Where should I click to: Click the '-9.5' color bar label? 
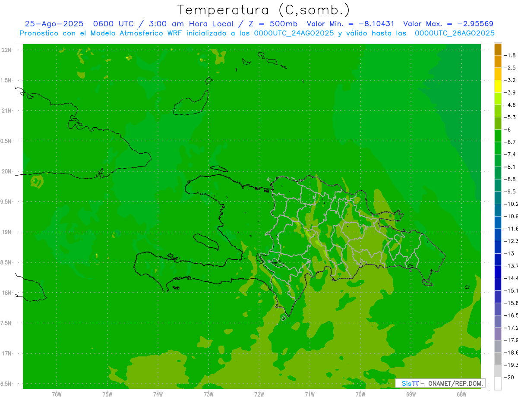[511, 192]
